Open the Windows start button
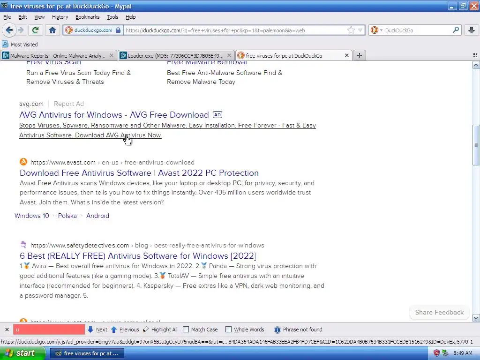This screenshot has width=480, height=360. pos(22,353)
